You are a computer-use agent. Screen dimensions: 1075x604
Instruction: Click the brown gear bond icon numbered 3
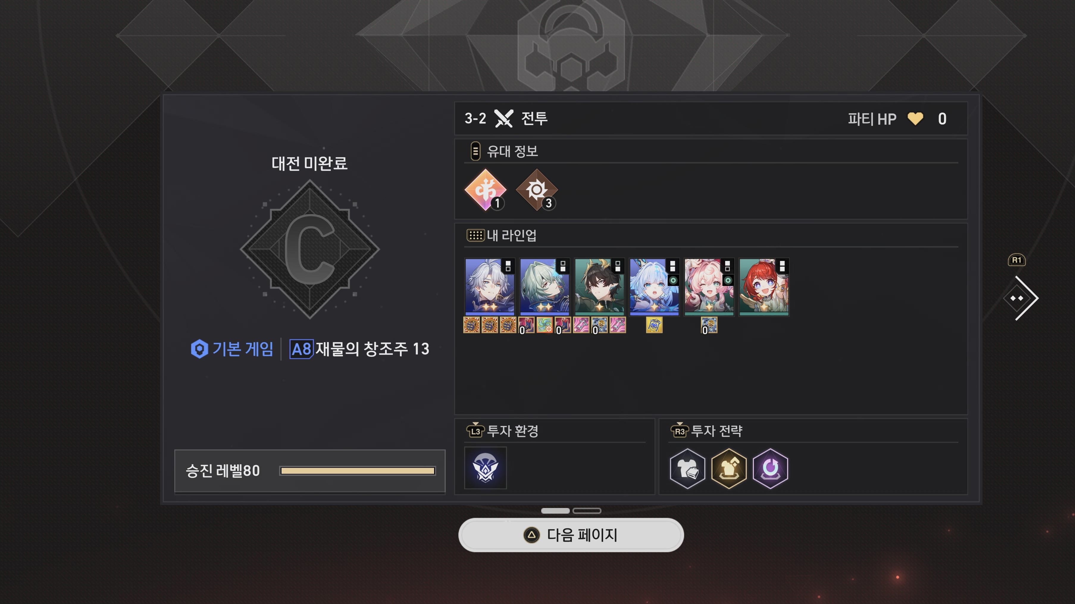click(x=537, y=190)
